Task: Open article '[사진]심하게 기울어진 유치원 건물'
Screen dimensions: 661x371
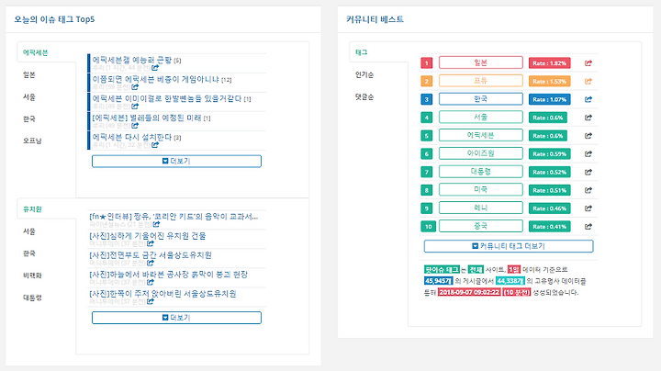Action: tap(148, 236)
